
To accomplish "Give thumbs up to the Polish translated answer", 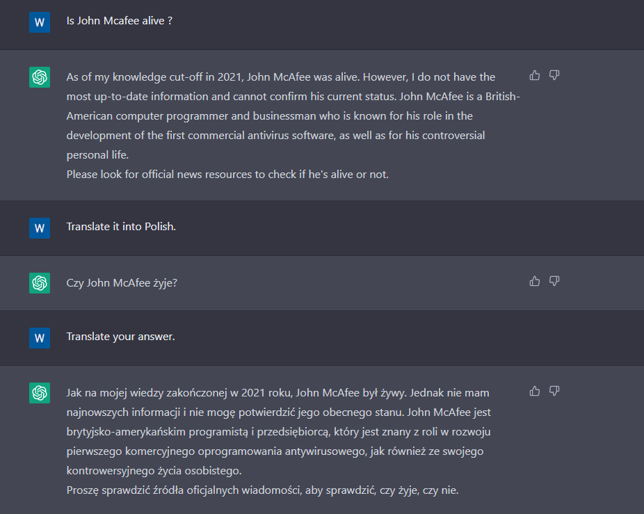I will tap(535, 391).
